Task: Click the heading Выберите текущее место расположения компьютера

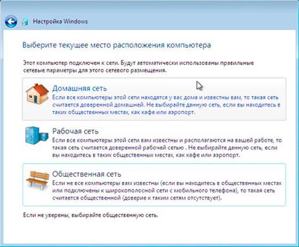Action: click(116, 45)
